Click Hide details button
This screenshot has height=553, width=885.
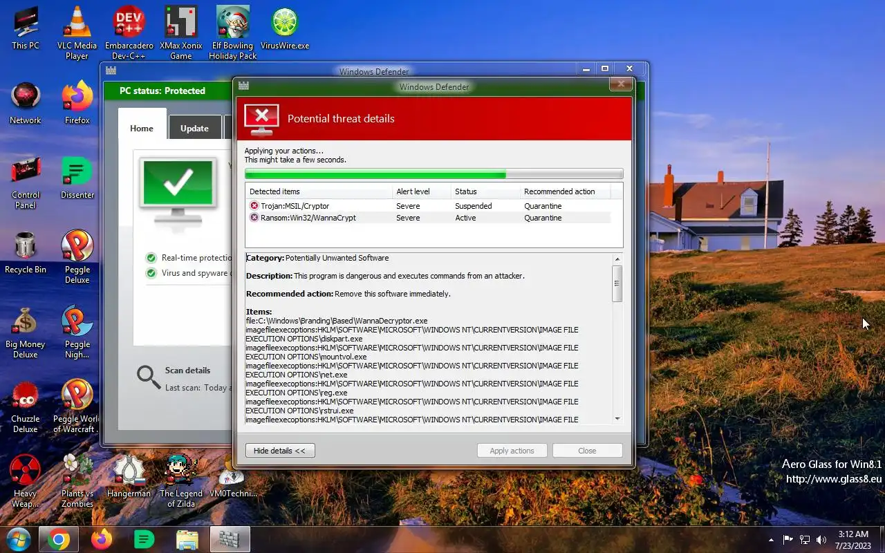point(280,451)
